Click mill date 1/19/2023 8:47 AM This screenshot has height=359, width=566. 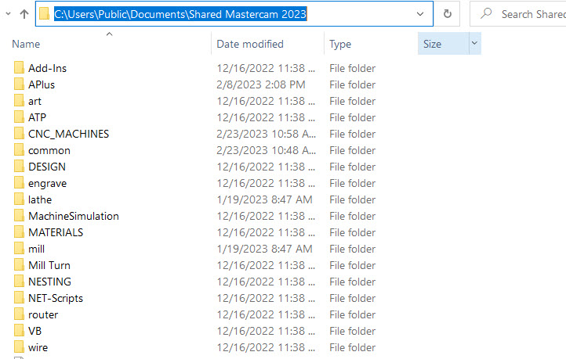265,249
